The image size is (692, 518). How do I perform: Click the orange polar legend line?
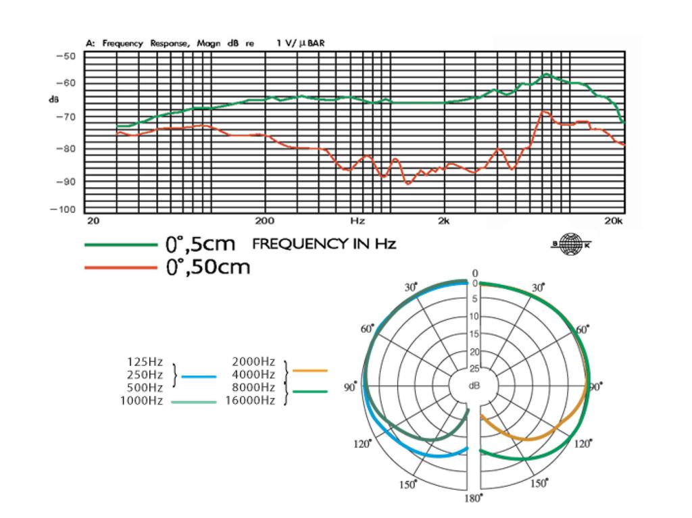pyautogui.click(x=312, y=370)
